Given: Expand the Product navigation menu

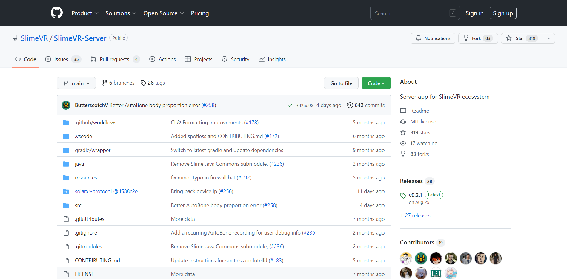Looking at the screenshot, I should pyautogui.click(x=85, y=13).
